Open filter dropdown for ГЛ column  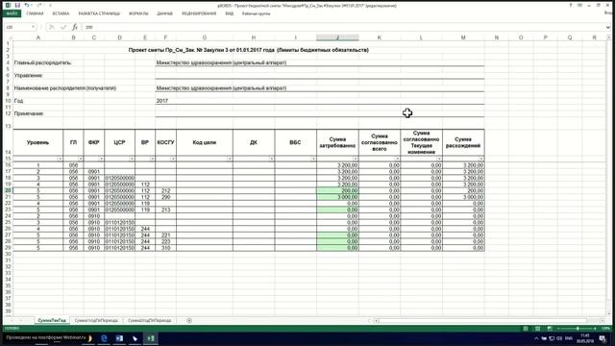[x=81, y=159]
